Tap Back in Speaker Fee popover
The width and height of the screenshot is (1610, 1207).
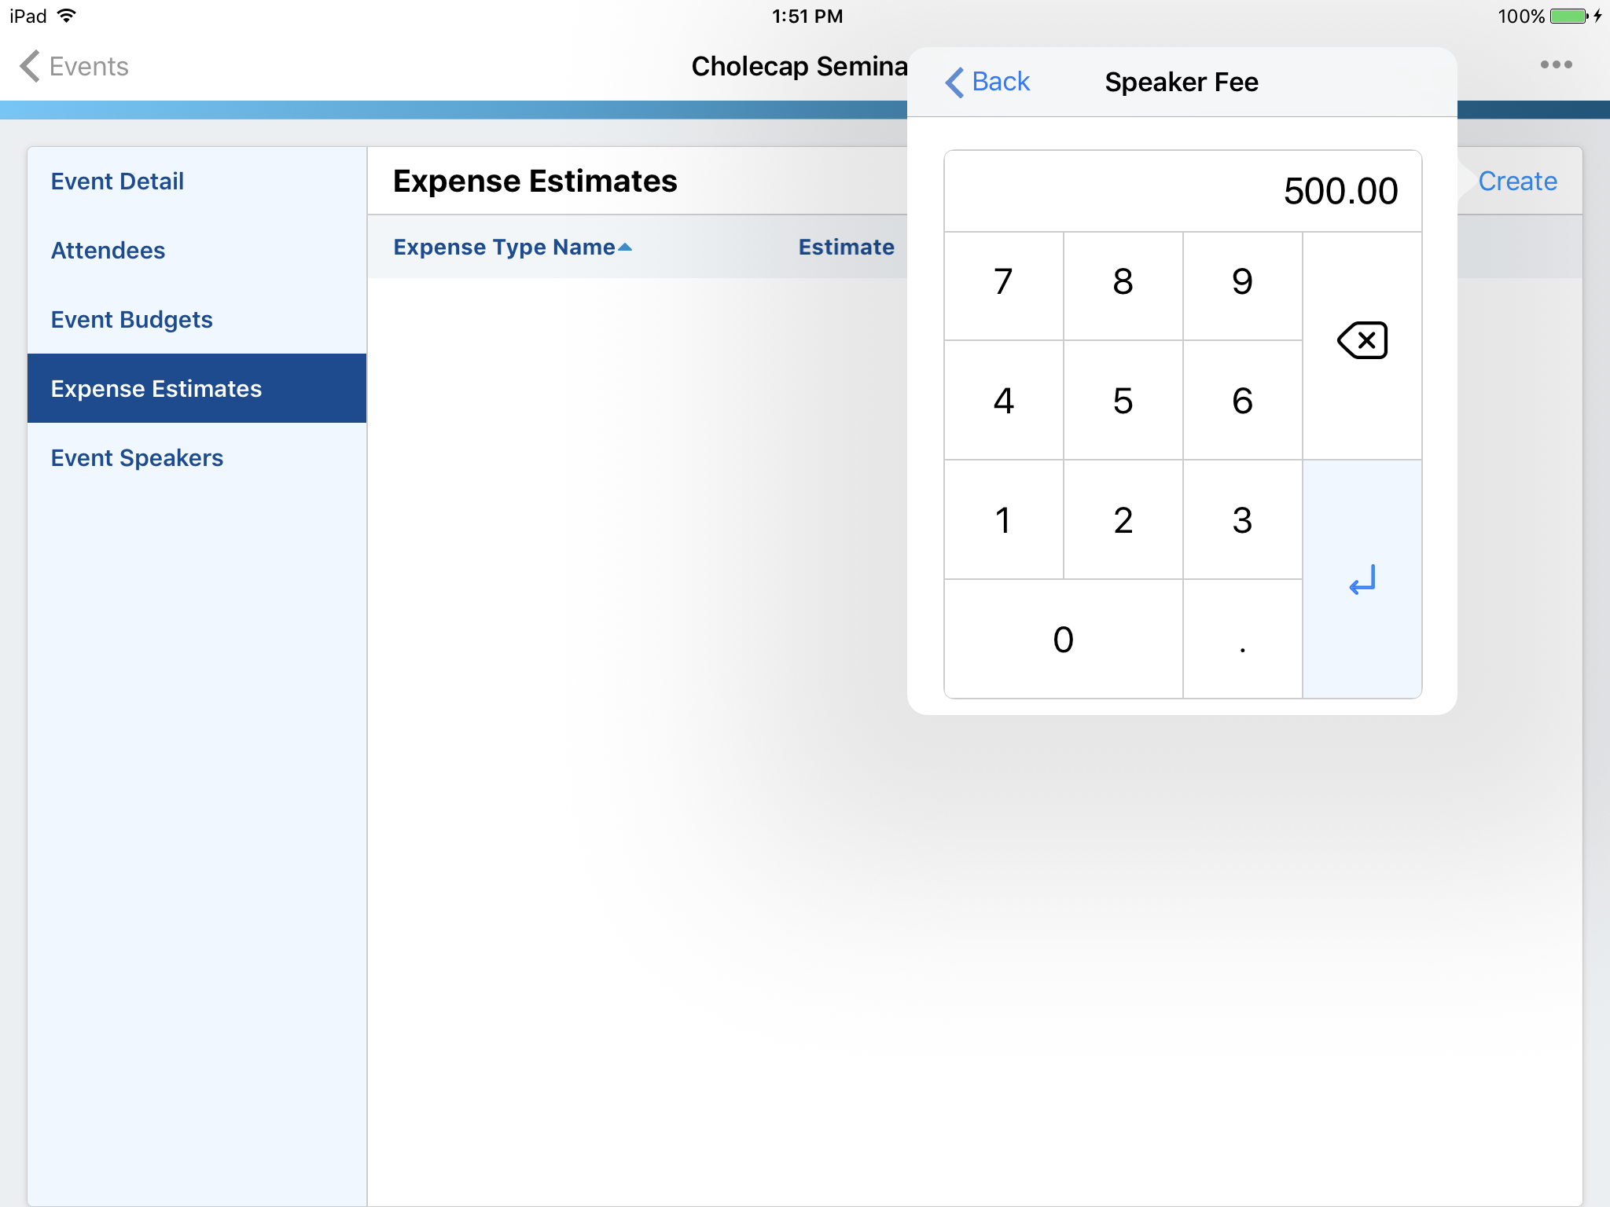point(987,82)
